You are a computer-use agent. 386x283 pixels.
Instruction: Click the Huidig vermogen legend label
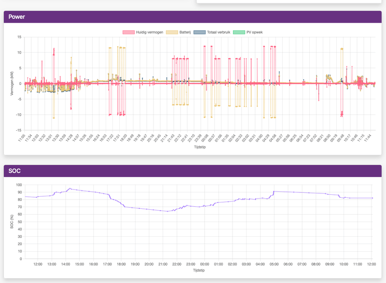pyautogui.click(x=150, y=32)
